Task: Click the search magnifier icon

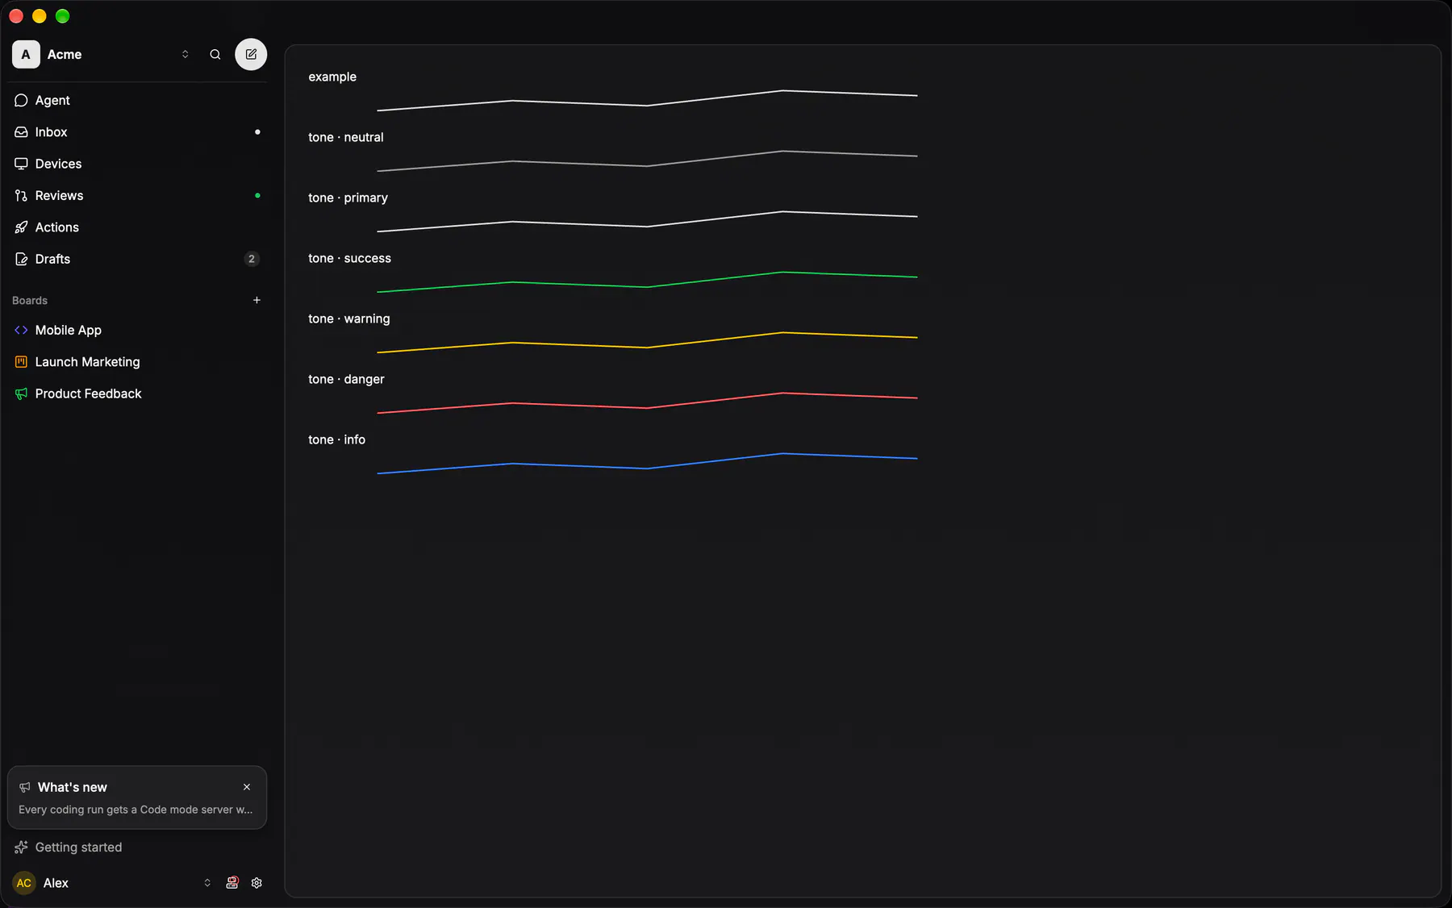Action: point(215,55)
